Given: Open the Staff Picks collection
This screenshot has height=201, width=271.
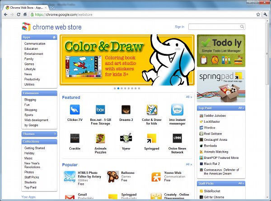Looking at the screenshot, I should click(x=32, y=177).
